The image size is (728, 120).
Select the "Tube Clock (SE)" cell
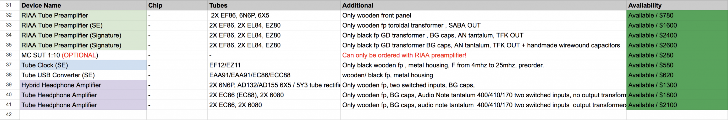pyautogui.click(x=83, y=65)
